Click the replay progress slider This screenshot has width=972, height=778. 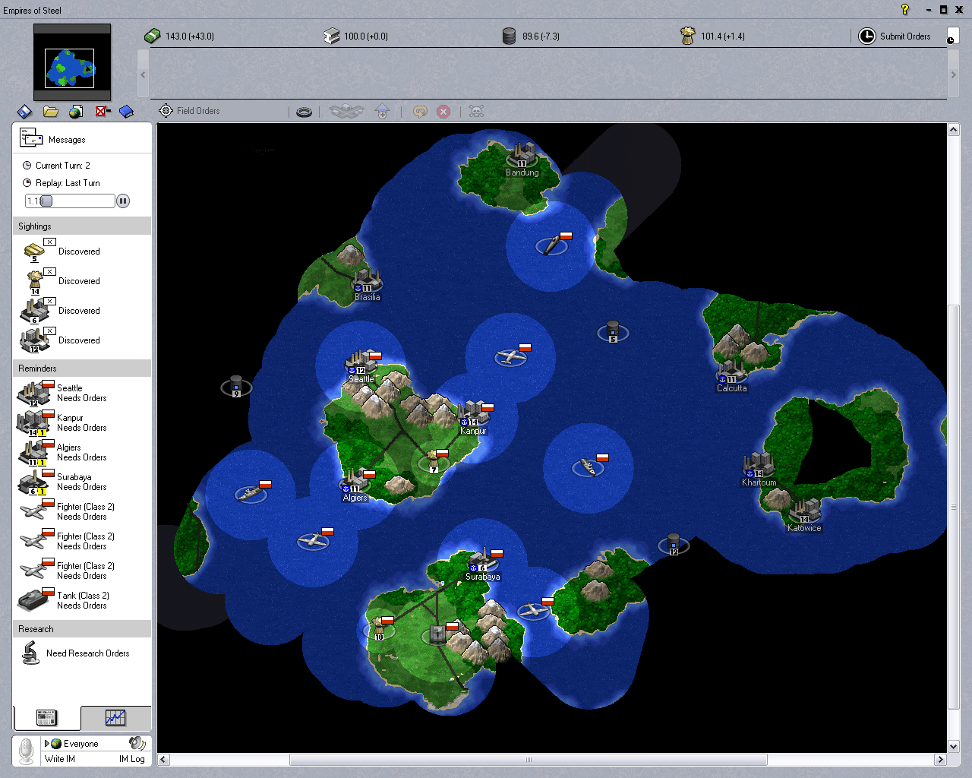(x=70, y=201)
